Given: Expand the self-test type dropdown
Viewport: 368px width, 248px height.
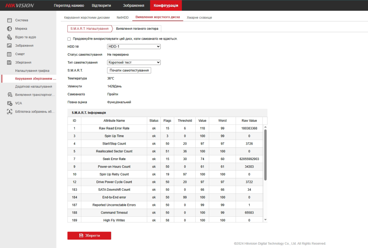Looking at the screenshot, I should click(134, 63).
